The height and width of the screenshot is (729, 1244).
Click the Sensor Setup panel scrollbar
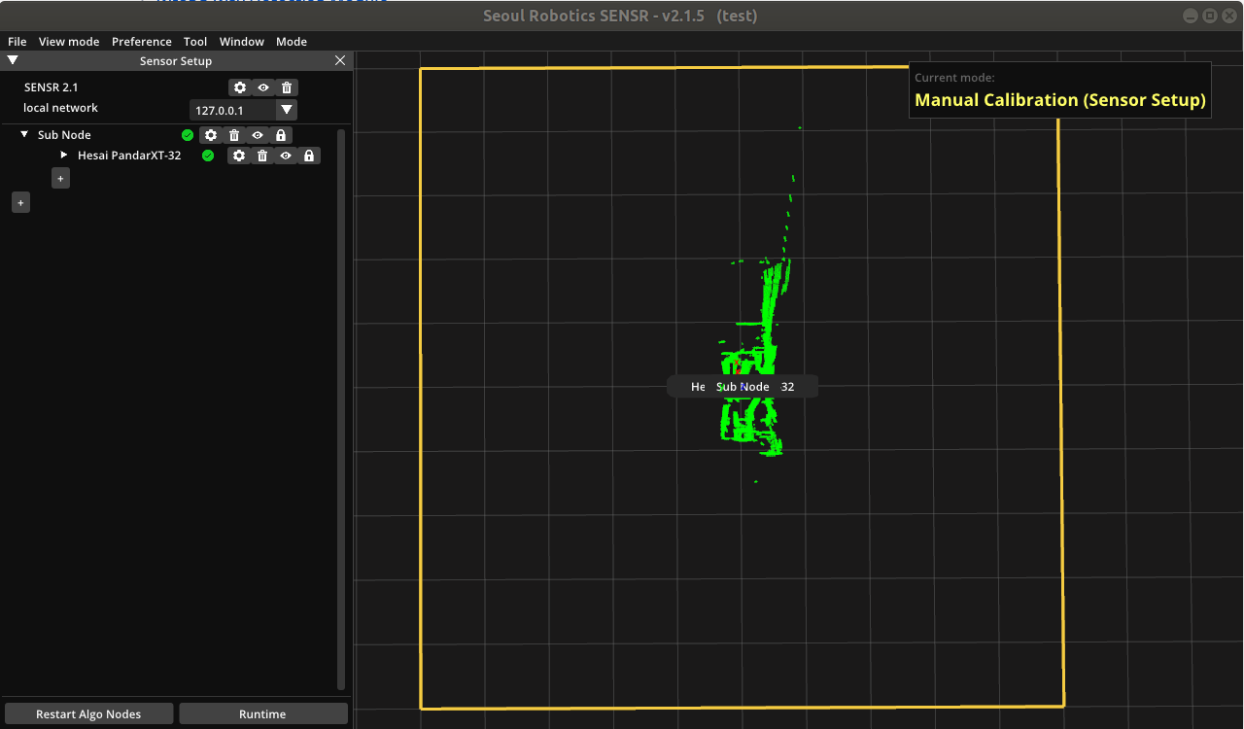[341, 408]
